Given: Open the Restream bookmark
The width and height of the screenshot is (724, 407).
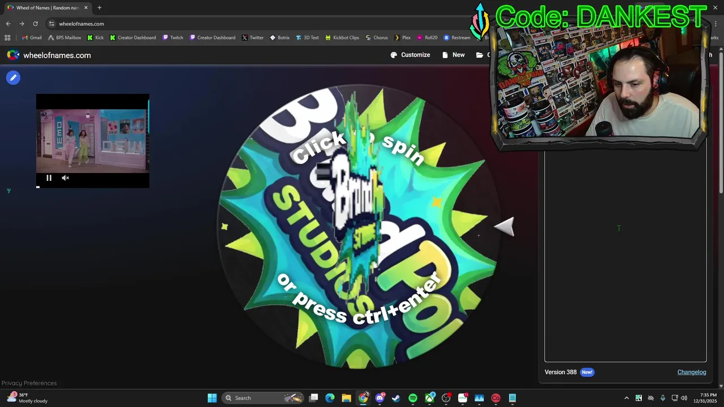Looking at the screenshot, I should pos(456,38).
